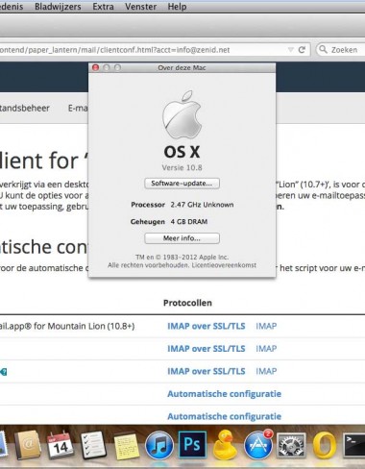
Task: Open Photoshop from the Dock
Action: click(x=192, y=445)
